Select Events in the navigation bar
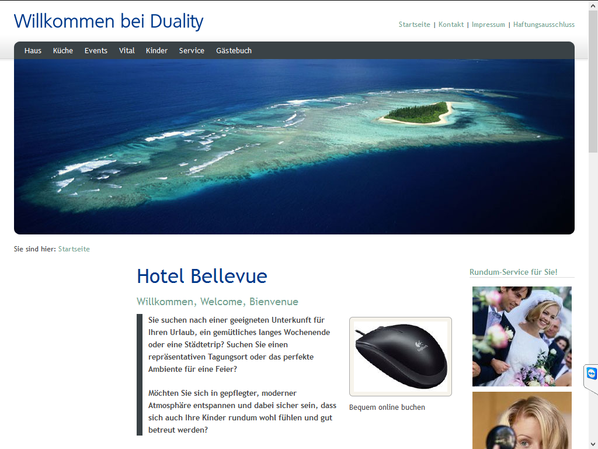 (x=96, y=50)
